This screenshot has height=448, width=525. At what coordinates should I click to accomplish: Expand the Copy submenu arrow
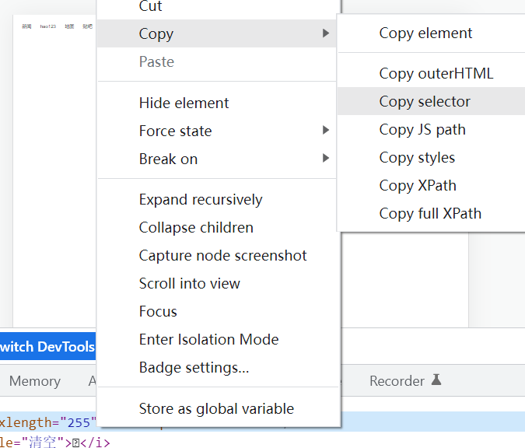tap(325, 33)
